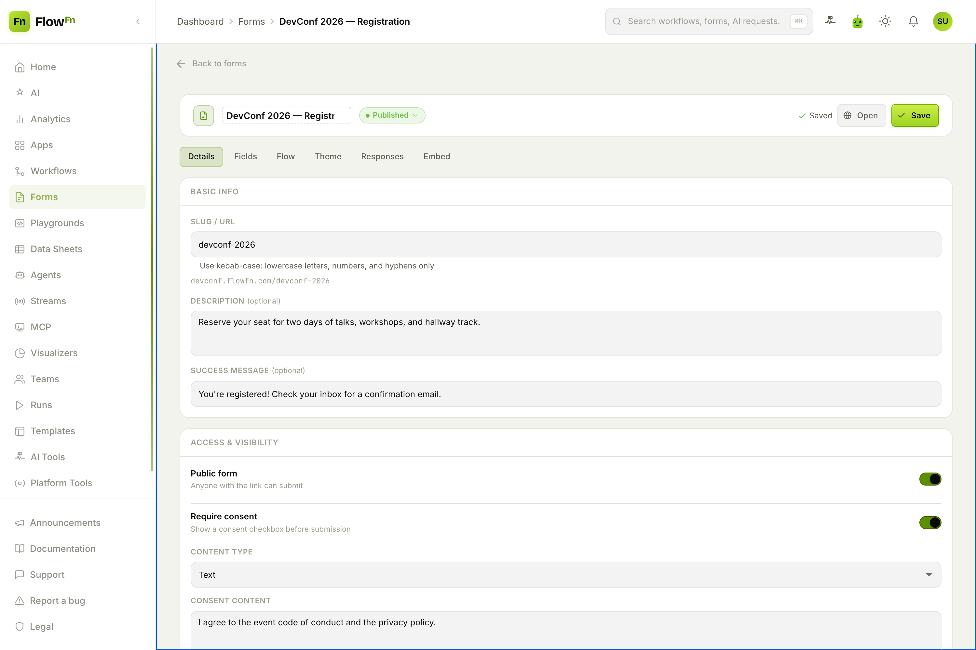The height and width of the screenshot is (650, 976).
Task: Open the Published status dropdown
Action: point(392,115)
